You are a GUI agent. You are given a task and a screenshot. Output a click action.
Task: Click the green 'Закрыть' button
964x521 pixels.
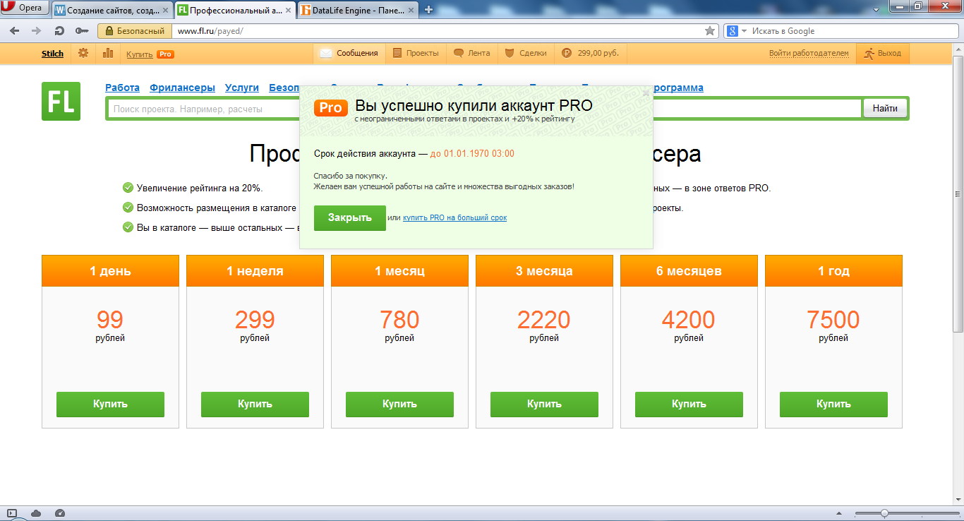(350, 217)
